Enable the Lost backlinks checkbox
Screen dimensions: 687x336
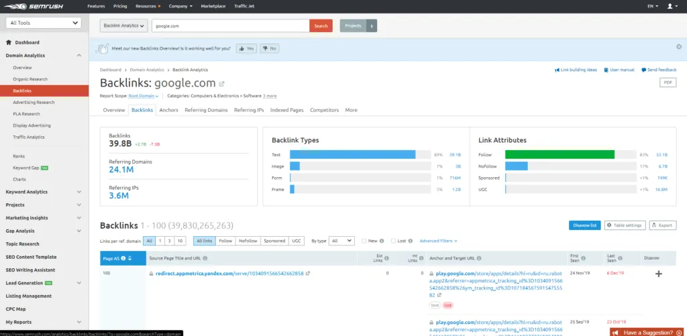pyautogui.click(x=393, y=241)
